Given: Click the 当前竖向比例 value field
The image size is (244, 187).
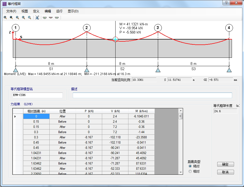Looking at the screenshot, I should click(x=144, y=80).
